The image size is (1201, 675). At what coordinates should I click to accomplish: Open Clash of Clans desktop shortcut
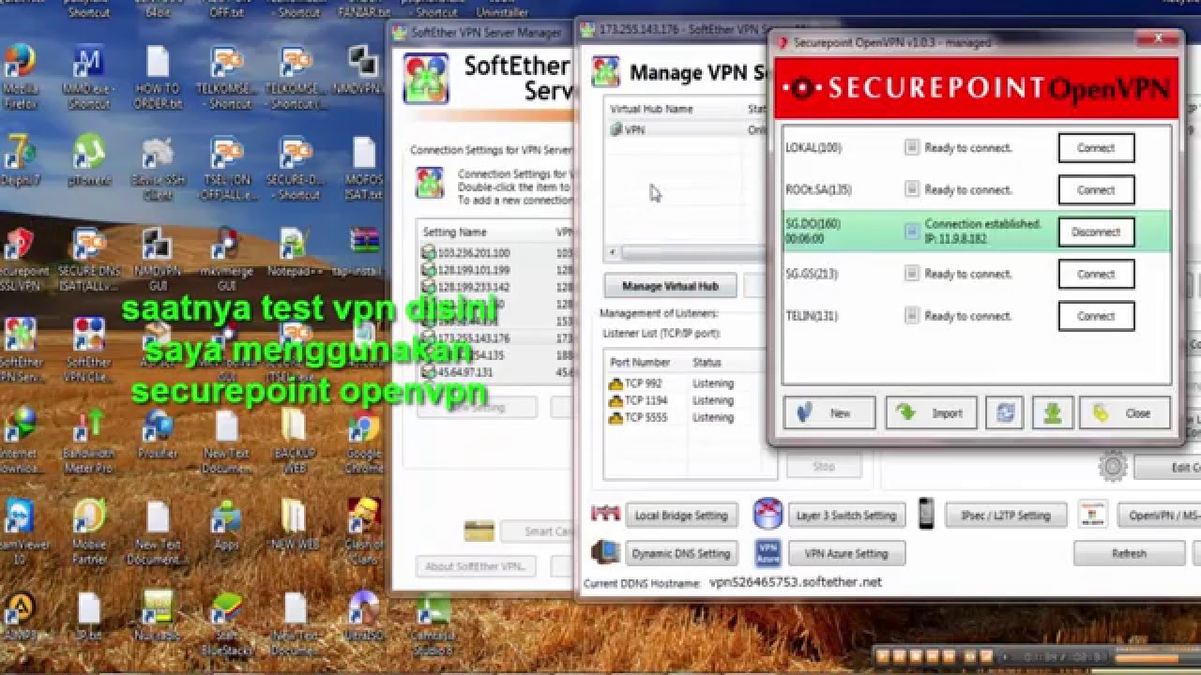click(364, 529)
